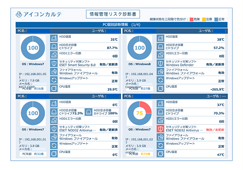Image resolution: width=243 pixels, height=170 pixels.
Task: Select firewall icon in 約16歳 PC panel
Action: (x=54, y=72)
